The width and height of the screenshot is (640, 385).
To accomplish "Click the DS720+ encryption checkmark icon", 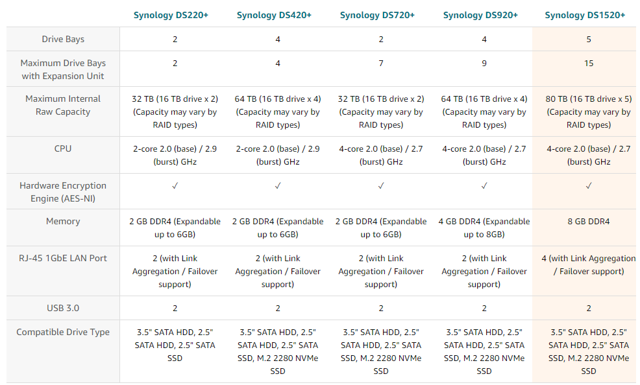I will point(381,186).
